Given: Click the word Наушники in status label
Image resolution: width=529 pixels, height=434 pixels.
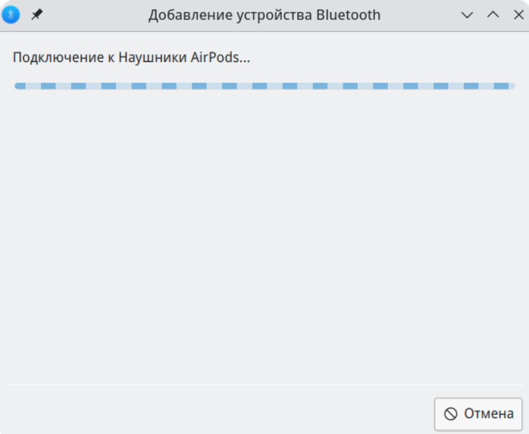Looking at the screenshot, I should coord(153,58).
